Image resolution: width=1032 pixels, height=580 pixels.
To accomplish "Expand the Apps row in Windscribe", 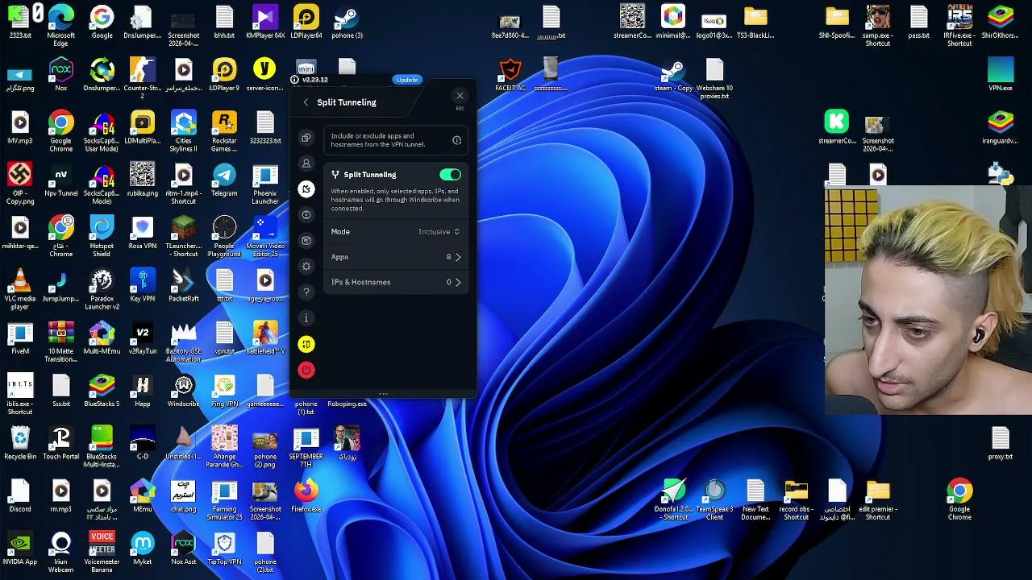I will (x=396, y=257).
